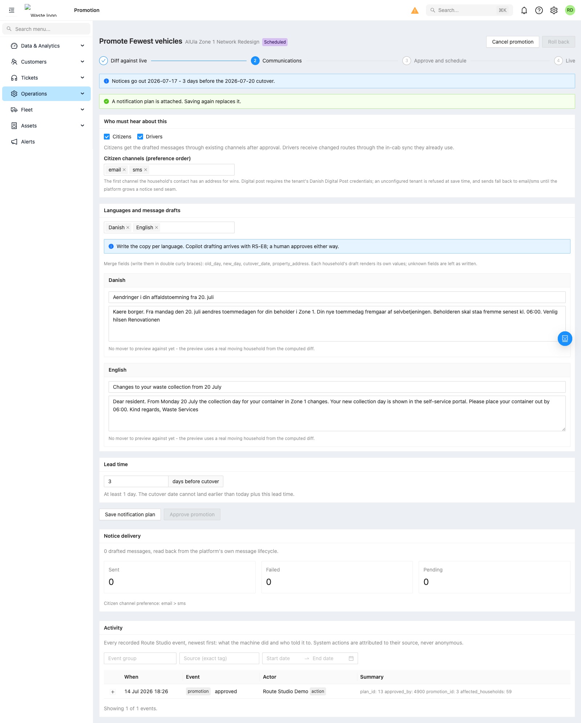Toggle the Drivers checkbox
581x723 pixels.
(x=140, y=137)
